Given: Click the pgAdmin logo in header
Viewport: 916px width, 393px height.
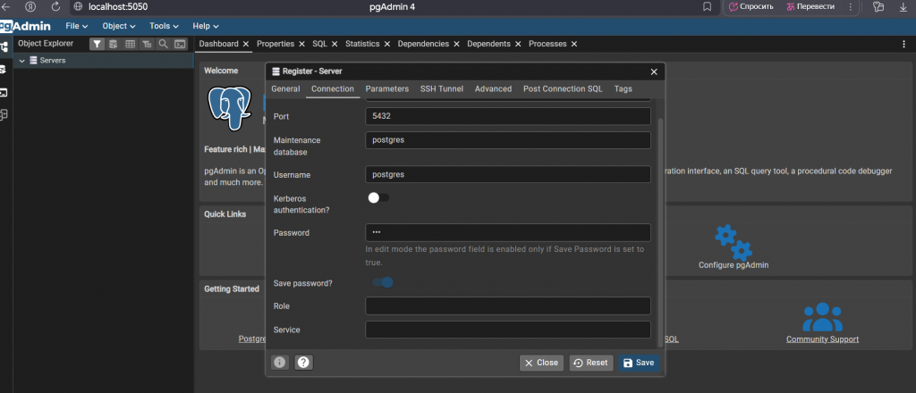Looking at the screenshot, I should click(x=25, y=26).
